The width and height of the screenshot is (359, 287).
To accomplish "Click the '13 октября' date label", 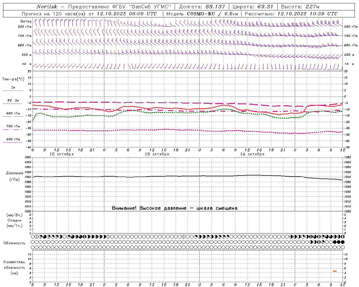I will tap(157, 154).
